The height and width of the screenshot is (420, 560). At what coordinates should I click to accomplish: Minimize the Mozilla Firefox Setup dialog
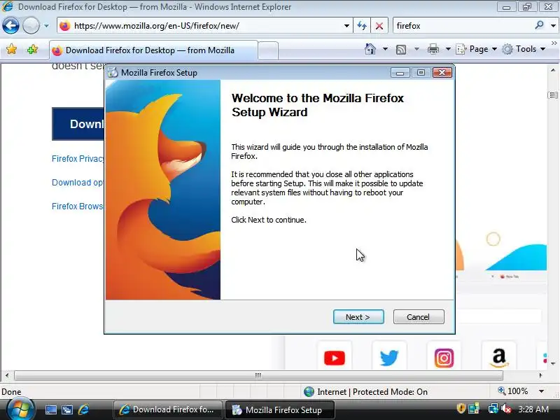(400, 73)
